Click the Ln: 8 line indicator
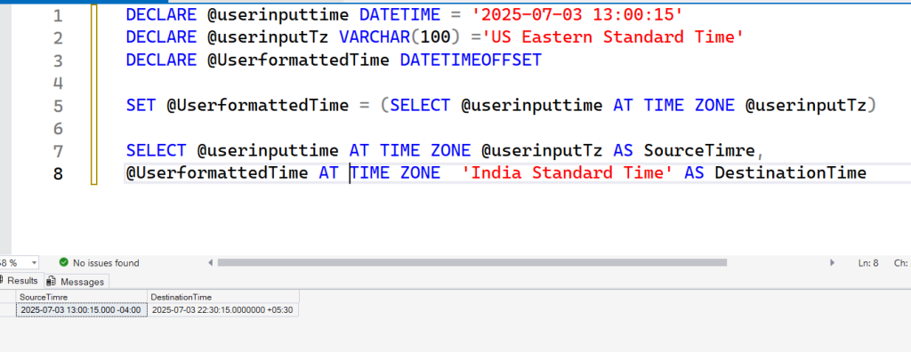911x352 pixels. click(868, 263)
